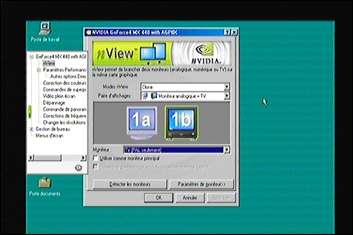The height and width of the screenshot is (235, 353).
Task: Open the Poste de travail desktop icon
Action: point(45,31)
